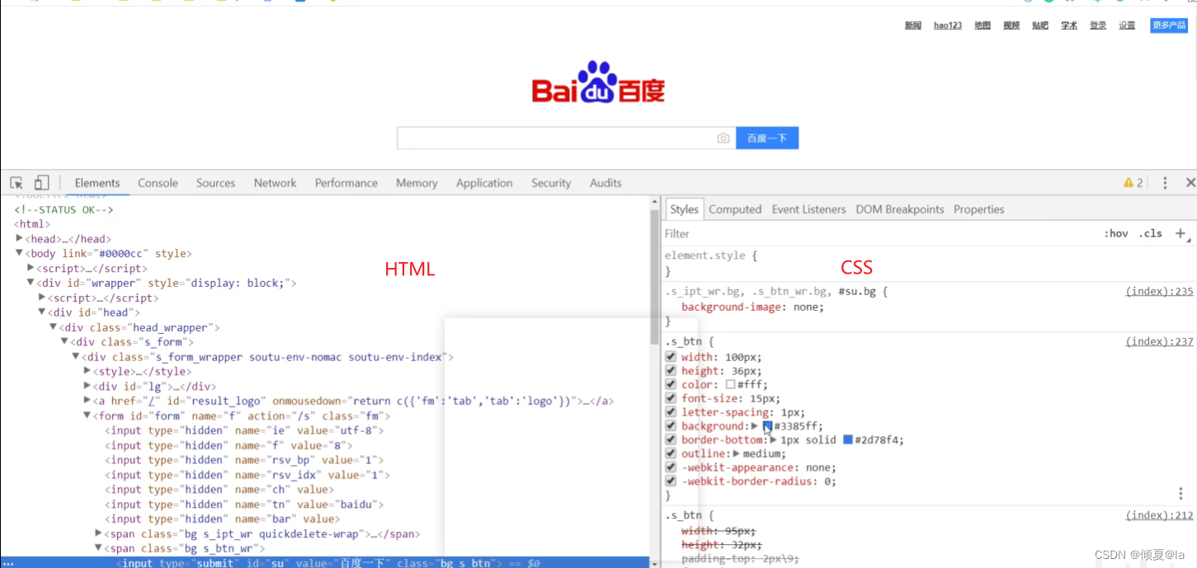Click the blue swatch for #2d78f4

[847, 440]
